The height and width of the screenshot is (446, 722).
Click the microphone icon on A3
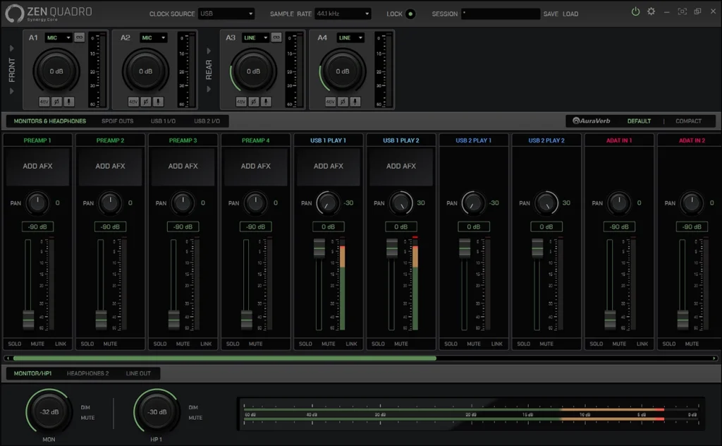[x=266, y=102]
